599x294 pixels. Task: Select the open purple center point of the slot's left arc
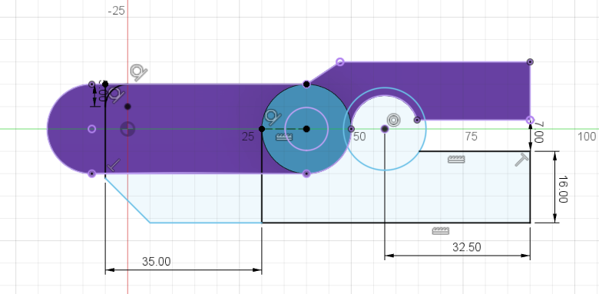click(x=91, y=129)
